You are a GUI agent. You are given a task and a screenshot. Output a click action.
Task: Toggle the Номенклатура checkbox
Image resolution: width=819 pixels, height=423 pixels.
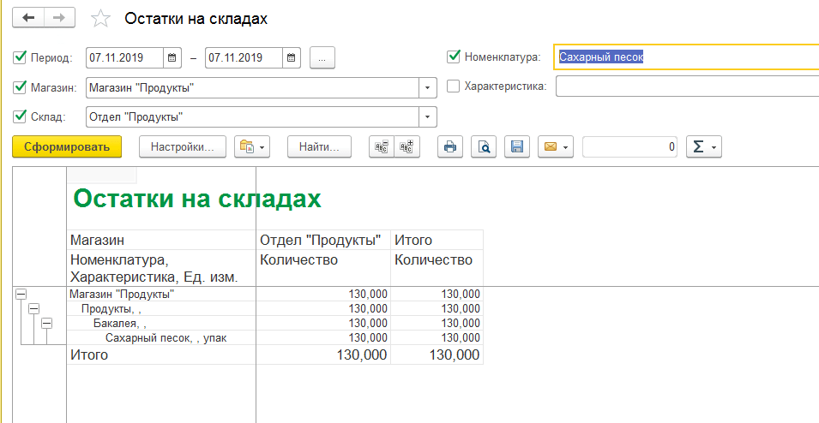pyautogui.click(x=454, y=57)
